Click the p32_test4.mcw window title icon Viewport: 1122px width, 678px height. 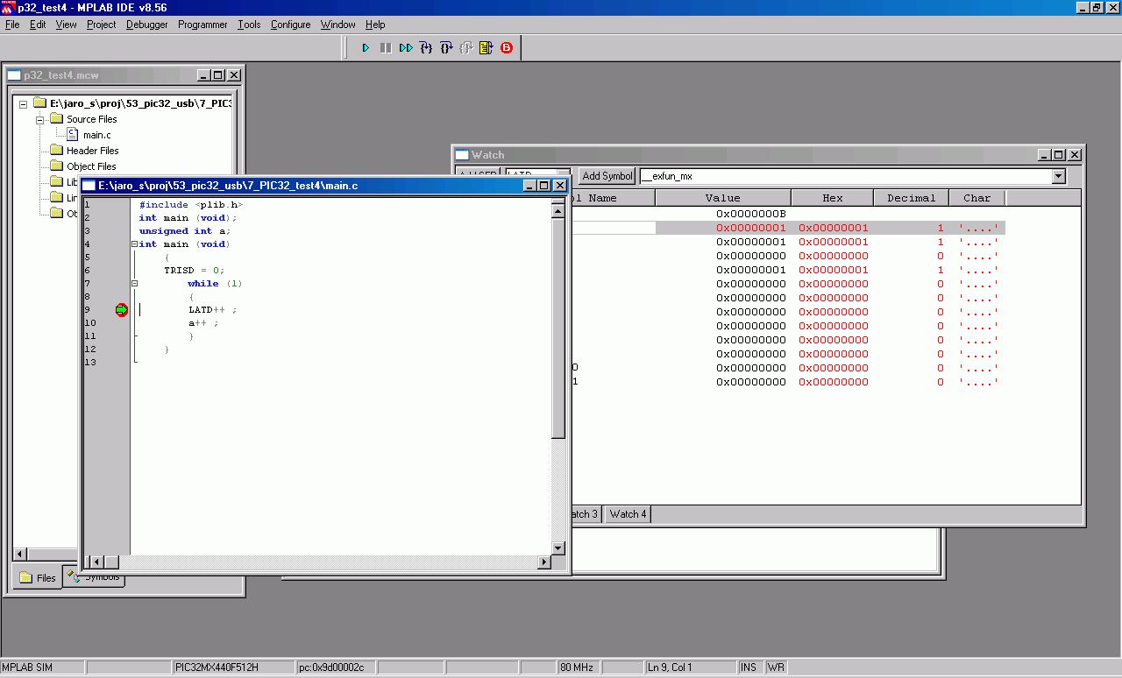(x=14, y=75)
